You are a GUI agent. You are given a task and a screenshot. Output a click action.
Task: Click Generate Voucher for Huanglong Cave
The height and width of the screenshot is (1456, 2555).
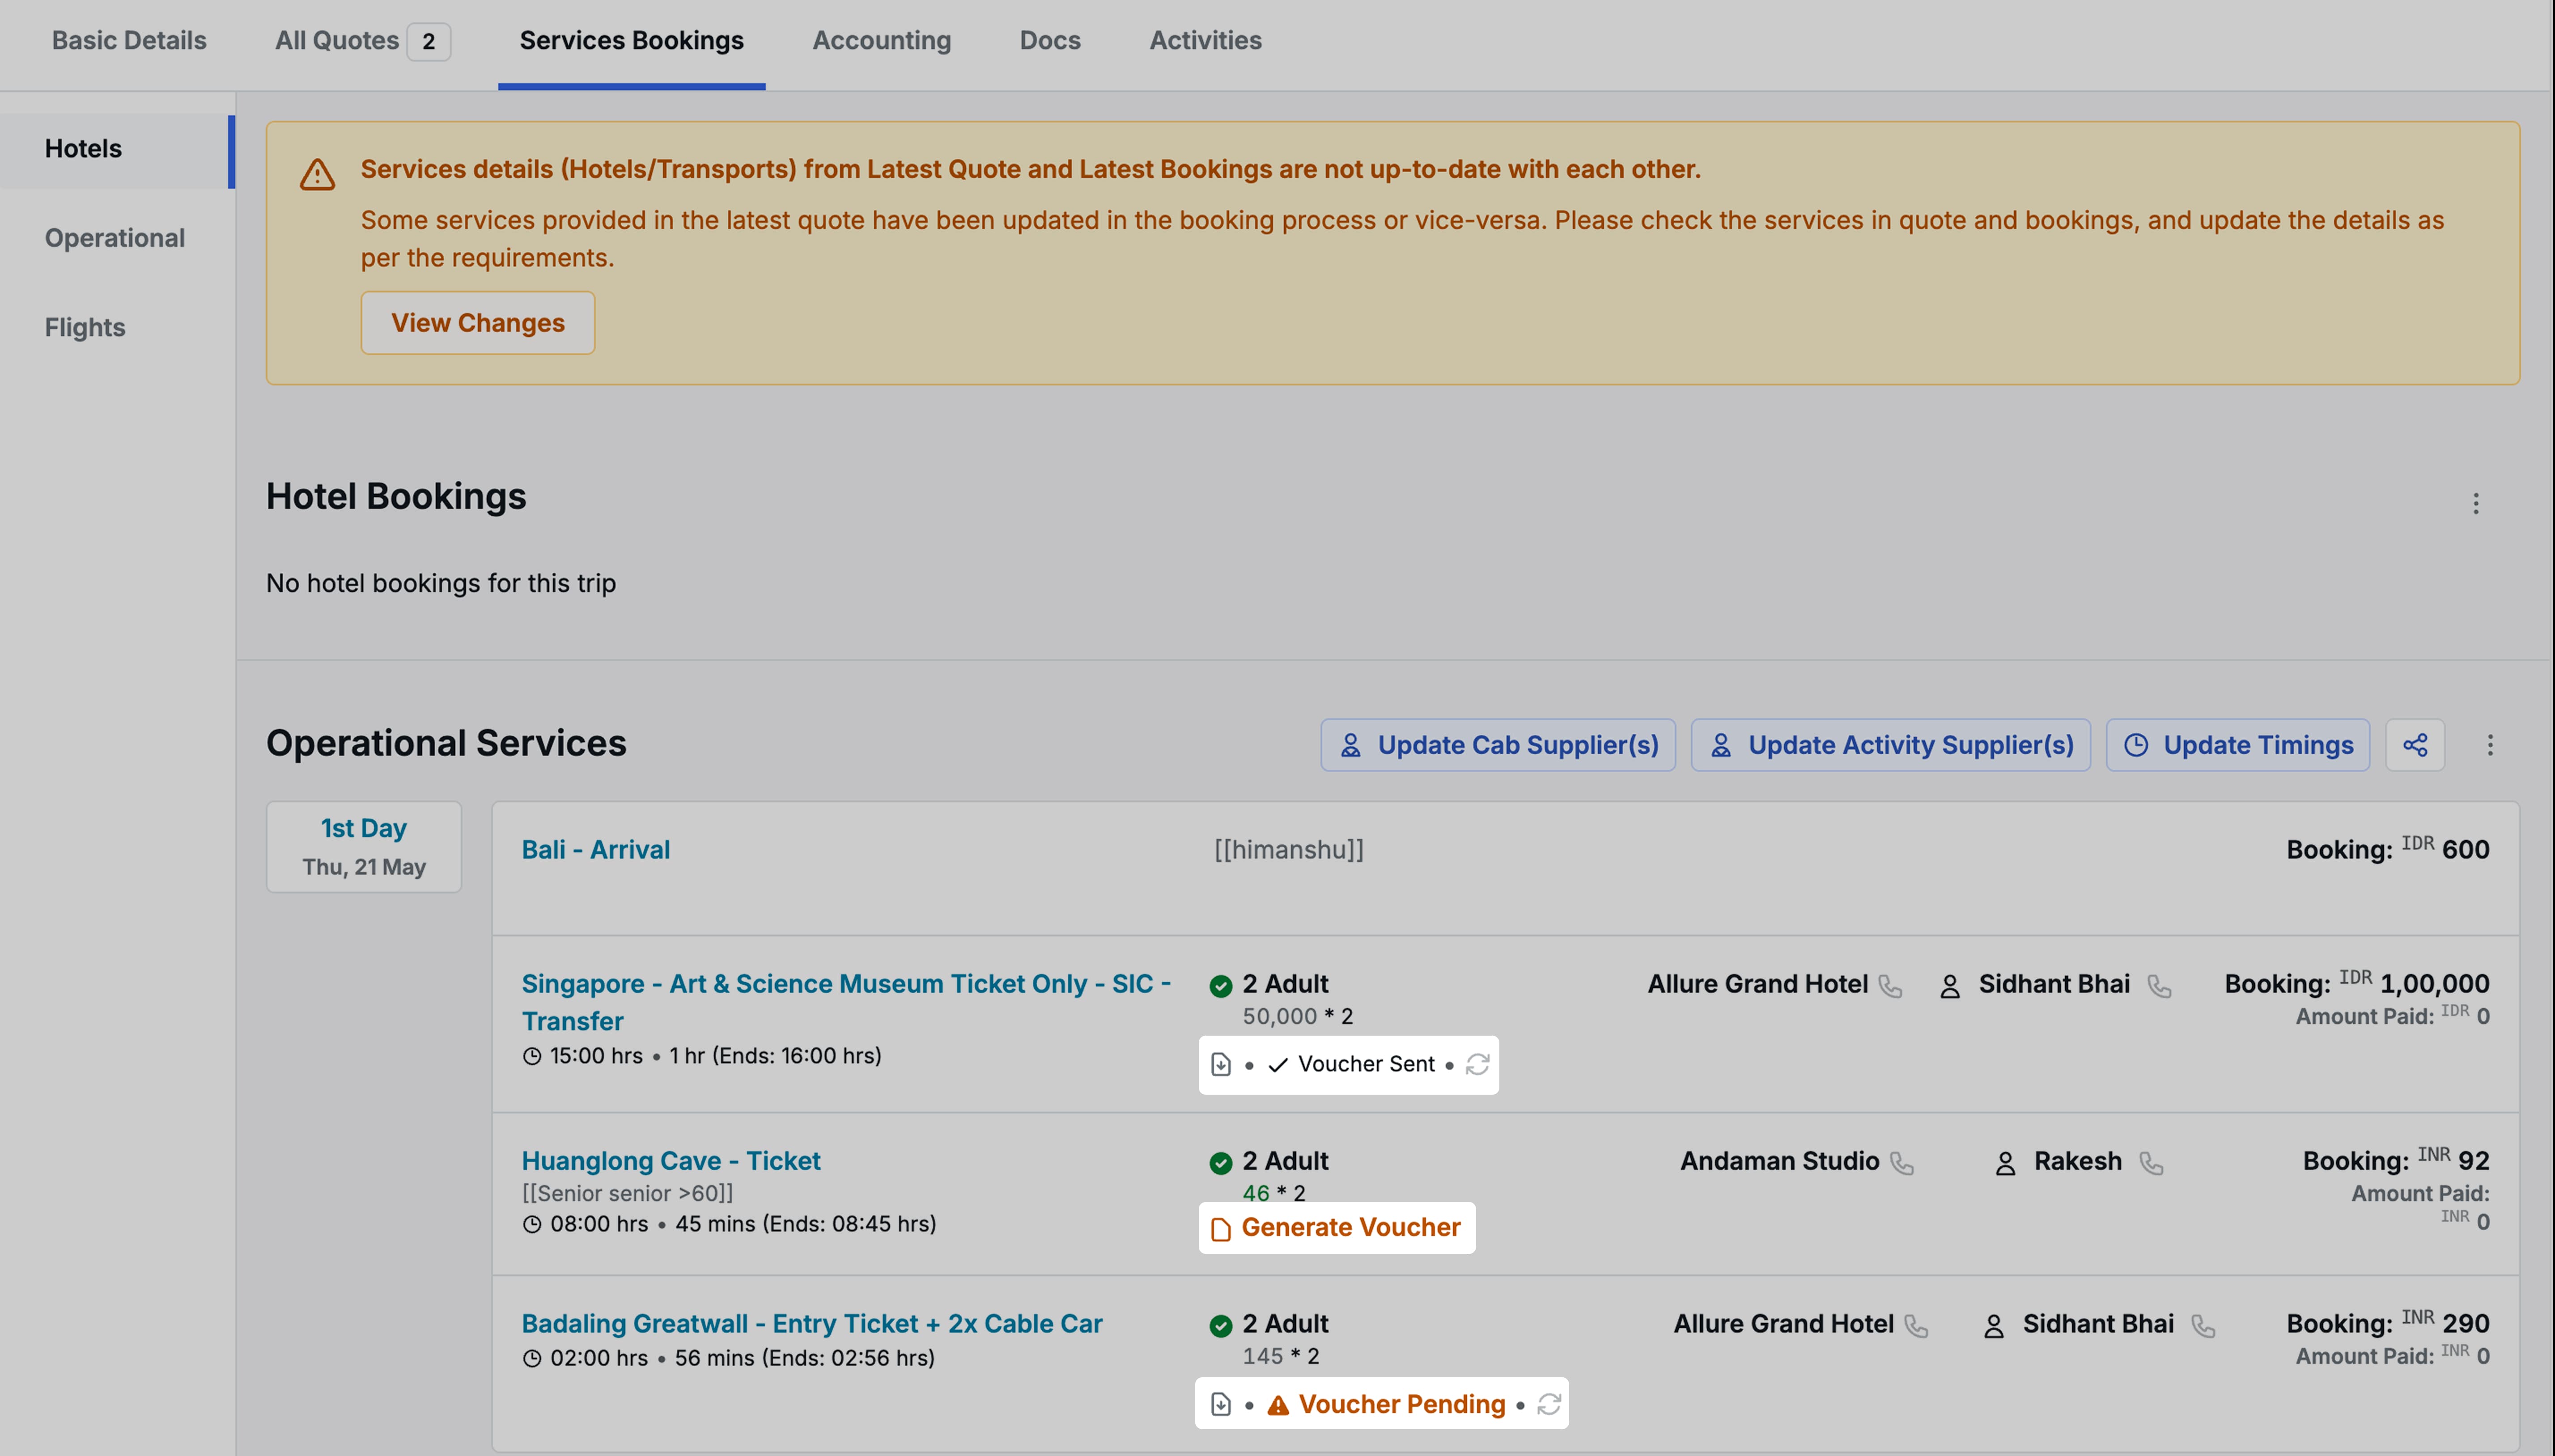click(1337, 1227)
